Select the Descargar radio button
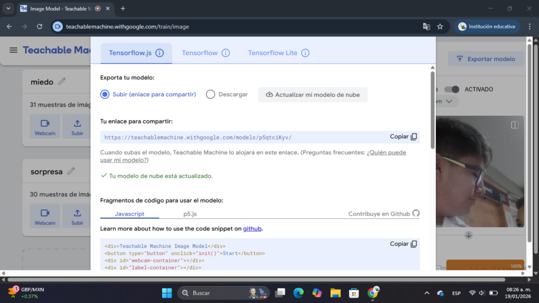This screenshot has height=303, width=539. 211,95
